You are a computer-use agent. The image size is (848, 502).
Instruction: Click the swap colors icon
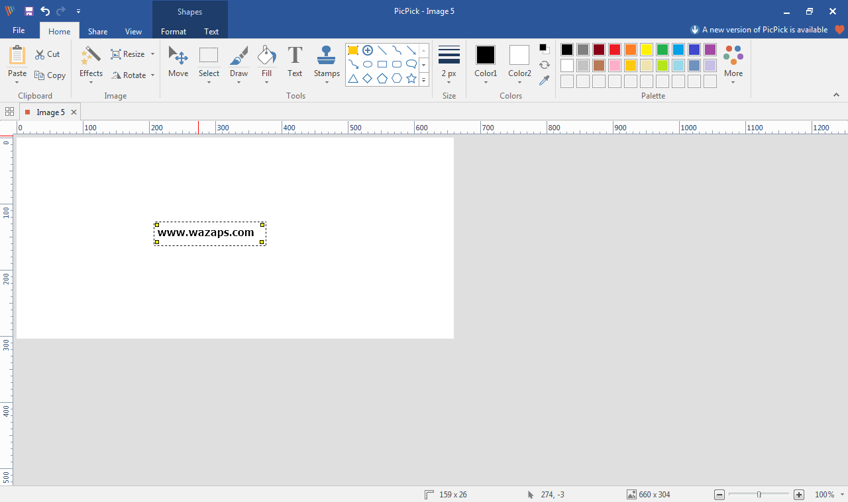pos(544,65)
